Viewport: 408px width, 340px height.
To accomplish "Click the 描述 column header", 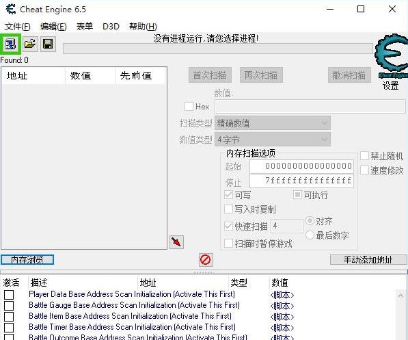I will [38, 283].
